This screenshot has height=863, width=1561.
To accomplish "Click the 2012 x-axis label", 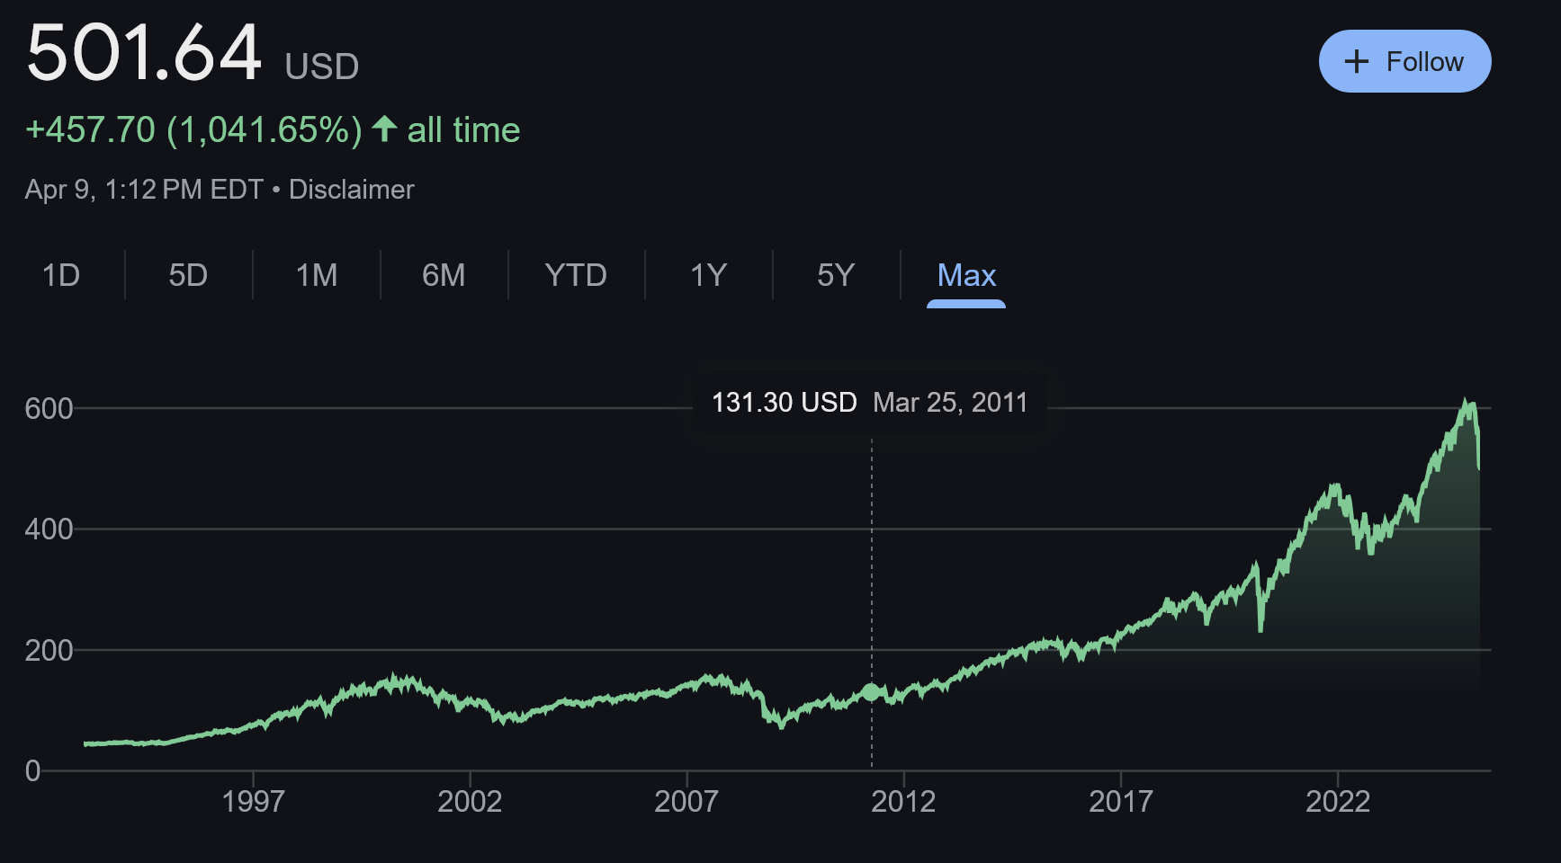I will point(903,801).
